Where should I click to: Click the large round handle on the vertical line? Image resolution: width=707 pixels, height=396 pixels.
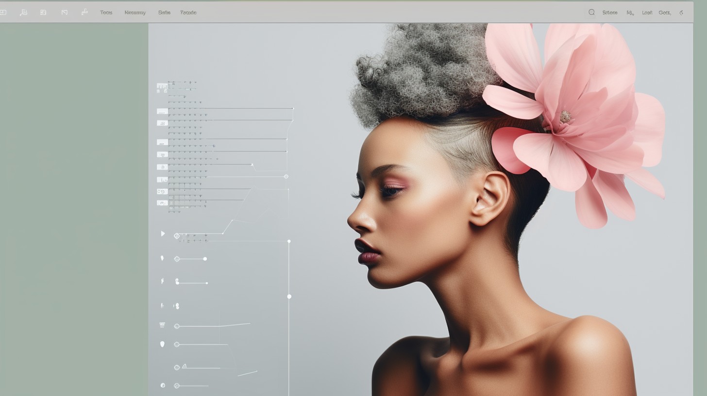[x=289, y=296]
